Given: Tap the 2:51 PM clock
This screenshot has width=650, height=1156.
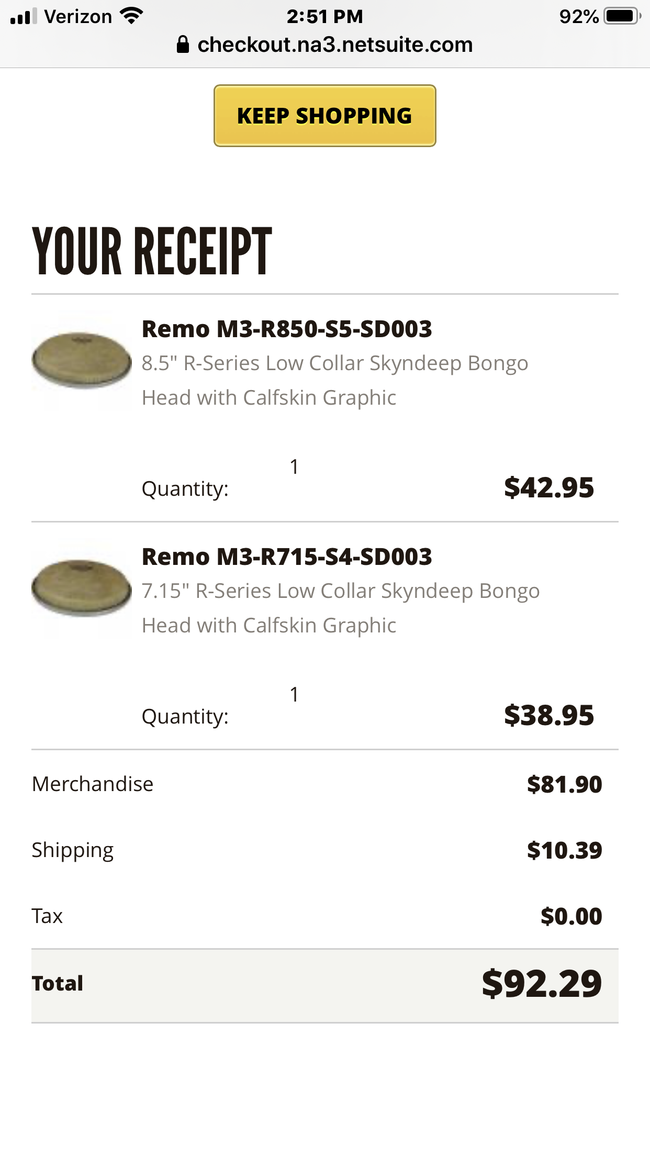Looking at the screenshot, I should pos(324,16).
